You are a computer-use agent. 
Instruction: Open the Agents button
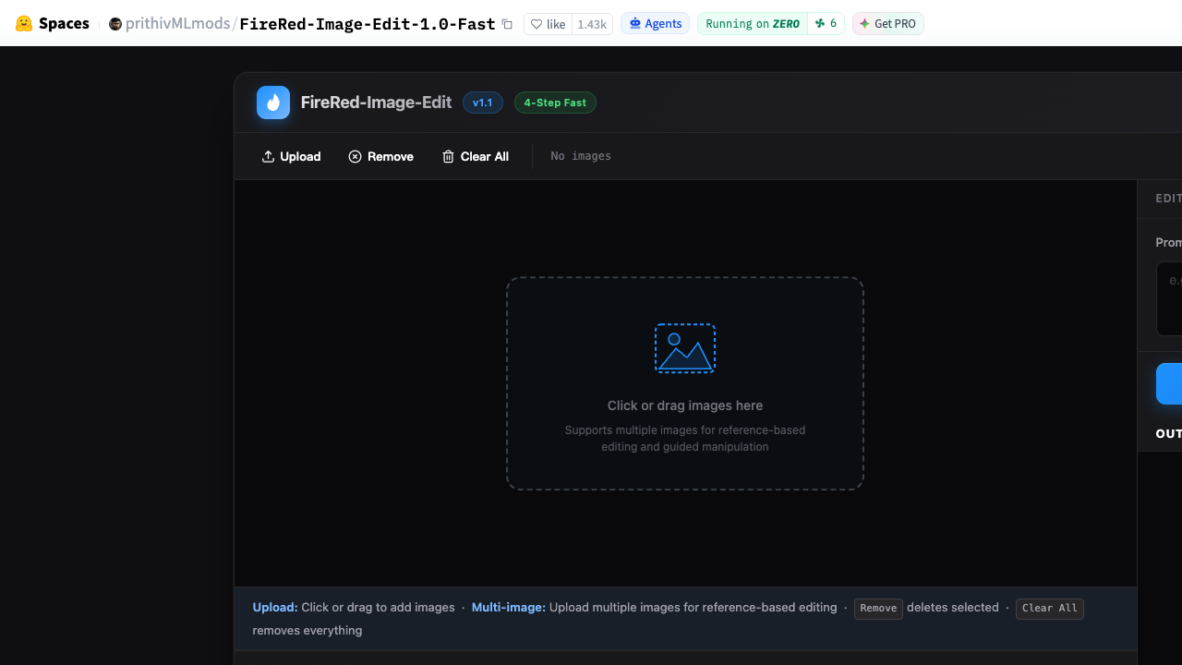[656, 24]
